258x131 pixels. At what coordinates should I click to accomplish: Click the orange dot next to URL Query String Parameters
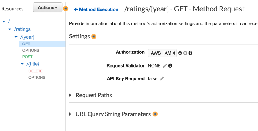(x=155, y=114)
